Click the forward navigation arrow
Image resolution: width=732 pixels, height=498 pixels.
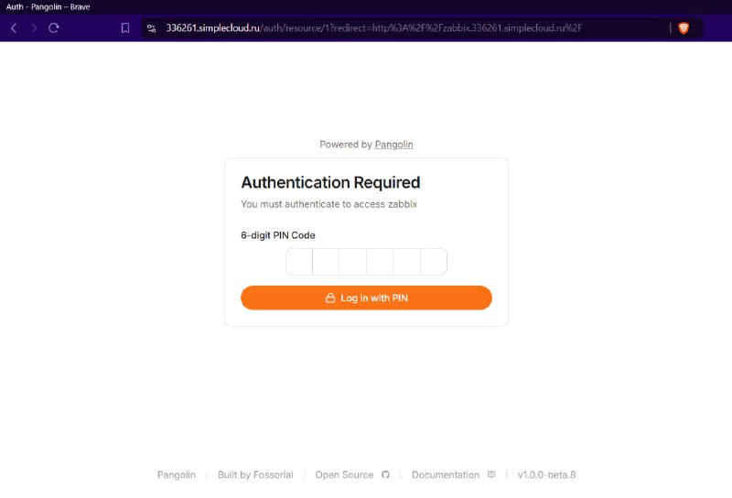click(34, 28)
